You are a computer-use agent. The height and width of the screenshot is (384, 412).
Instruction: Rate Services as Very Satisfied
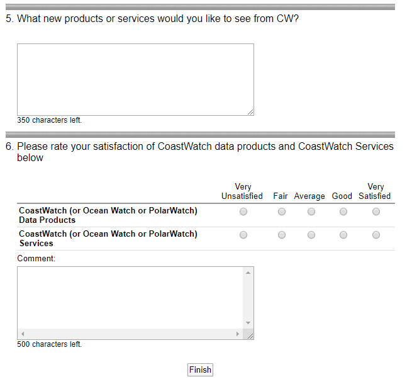[376, 235]
